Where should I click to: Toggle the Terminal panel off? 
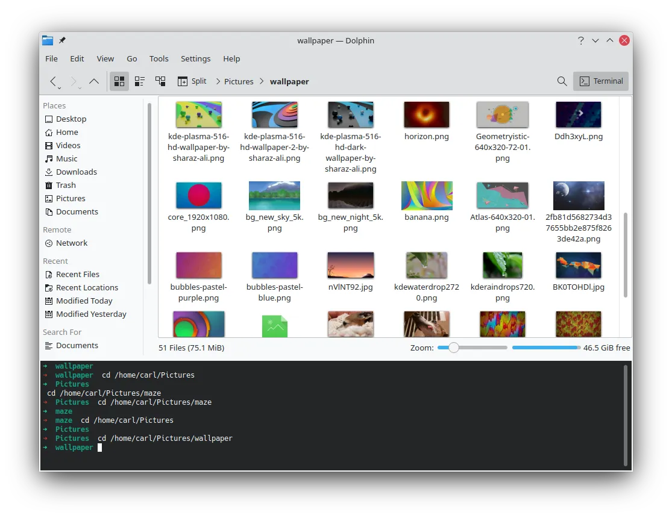click(x=600, y=81)
